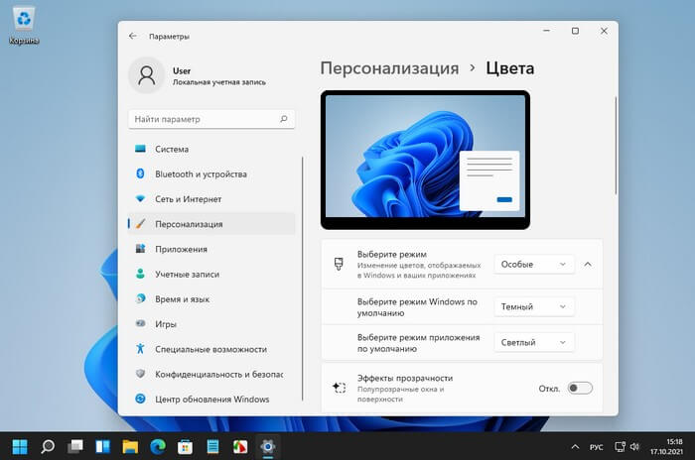The image size is (695, 460).
Task: Launch Microsoft Edge from taskbar
Action: tap(157, 447)
